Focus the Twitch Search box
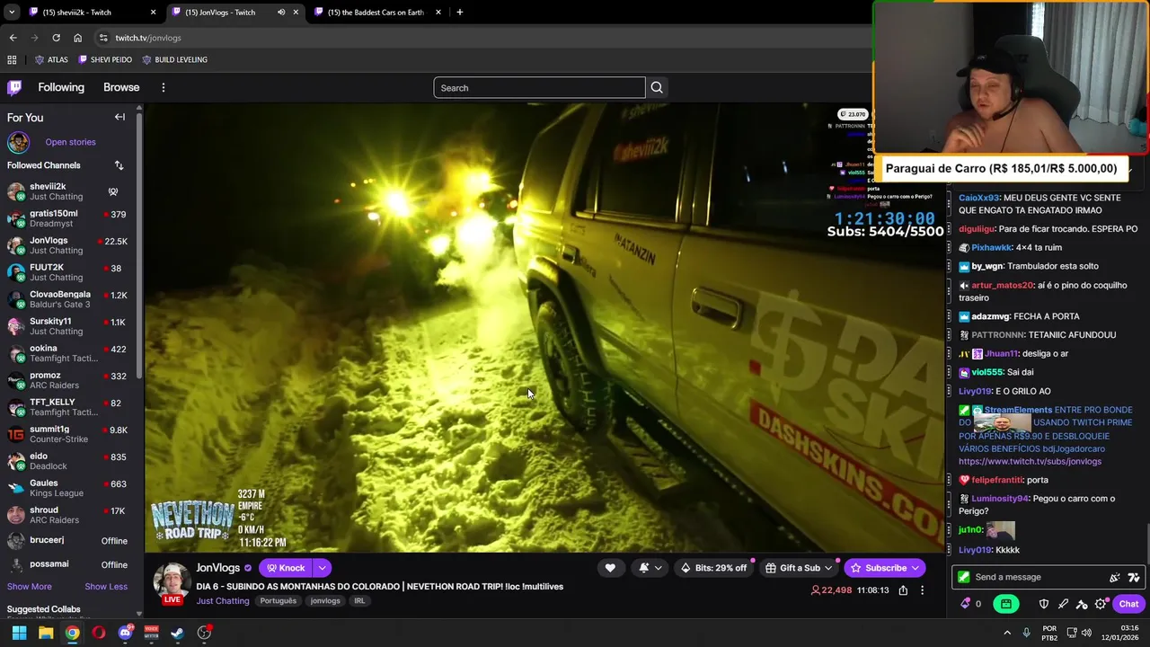The height and width of the screenshot is (647, 1150). click(x=539, y=87)
